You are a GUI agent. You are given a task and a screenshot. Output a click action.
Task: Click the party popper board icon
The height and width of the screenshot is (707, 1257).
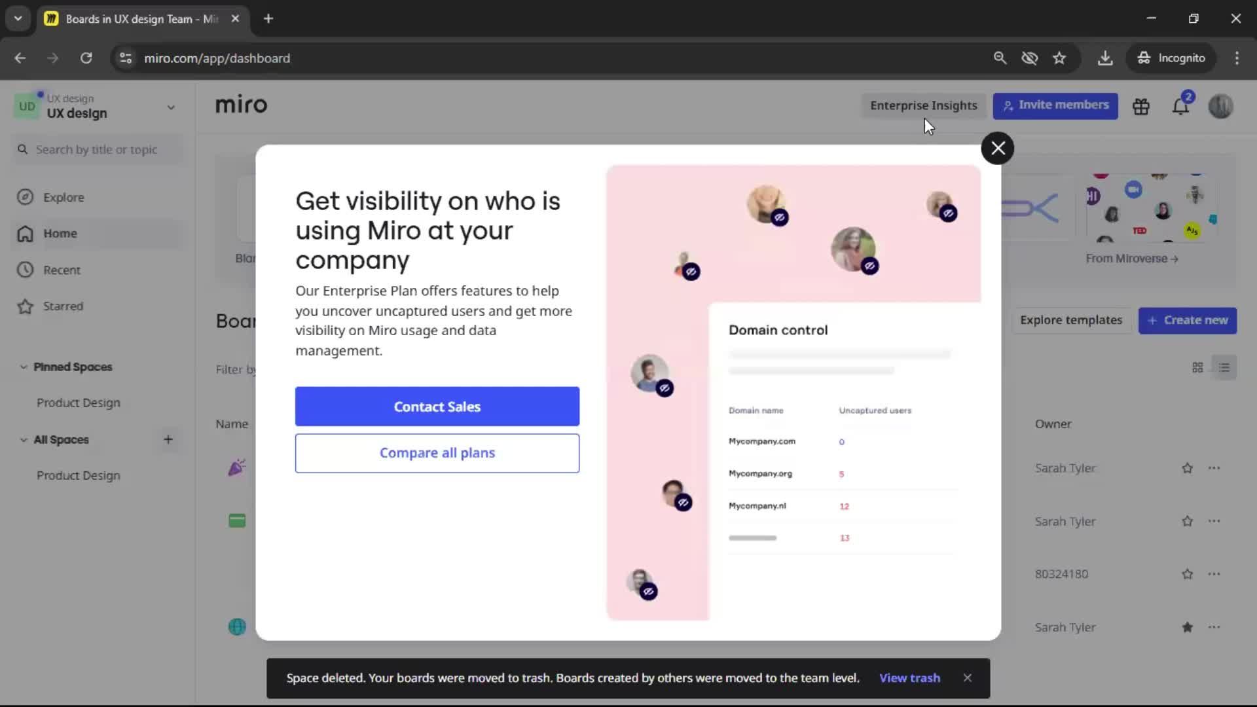237,467
